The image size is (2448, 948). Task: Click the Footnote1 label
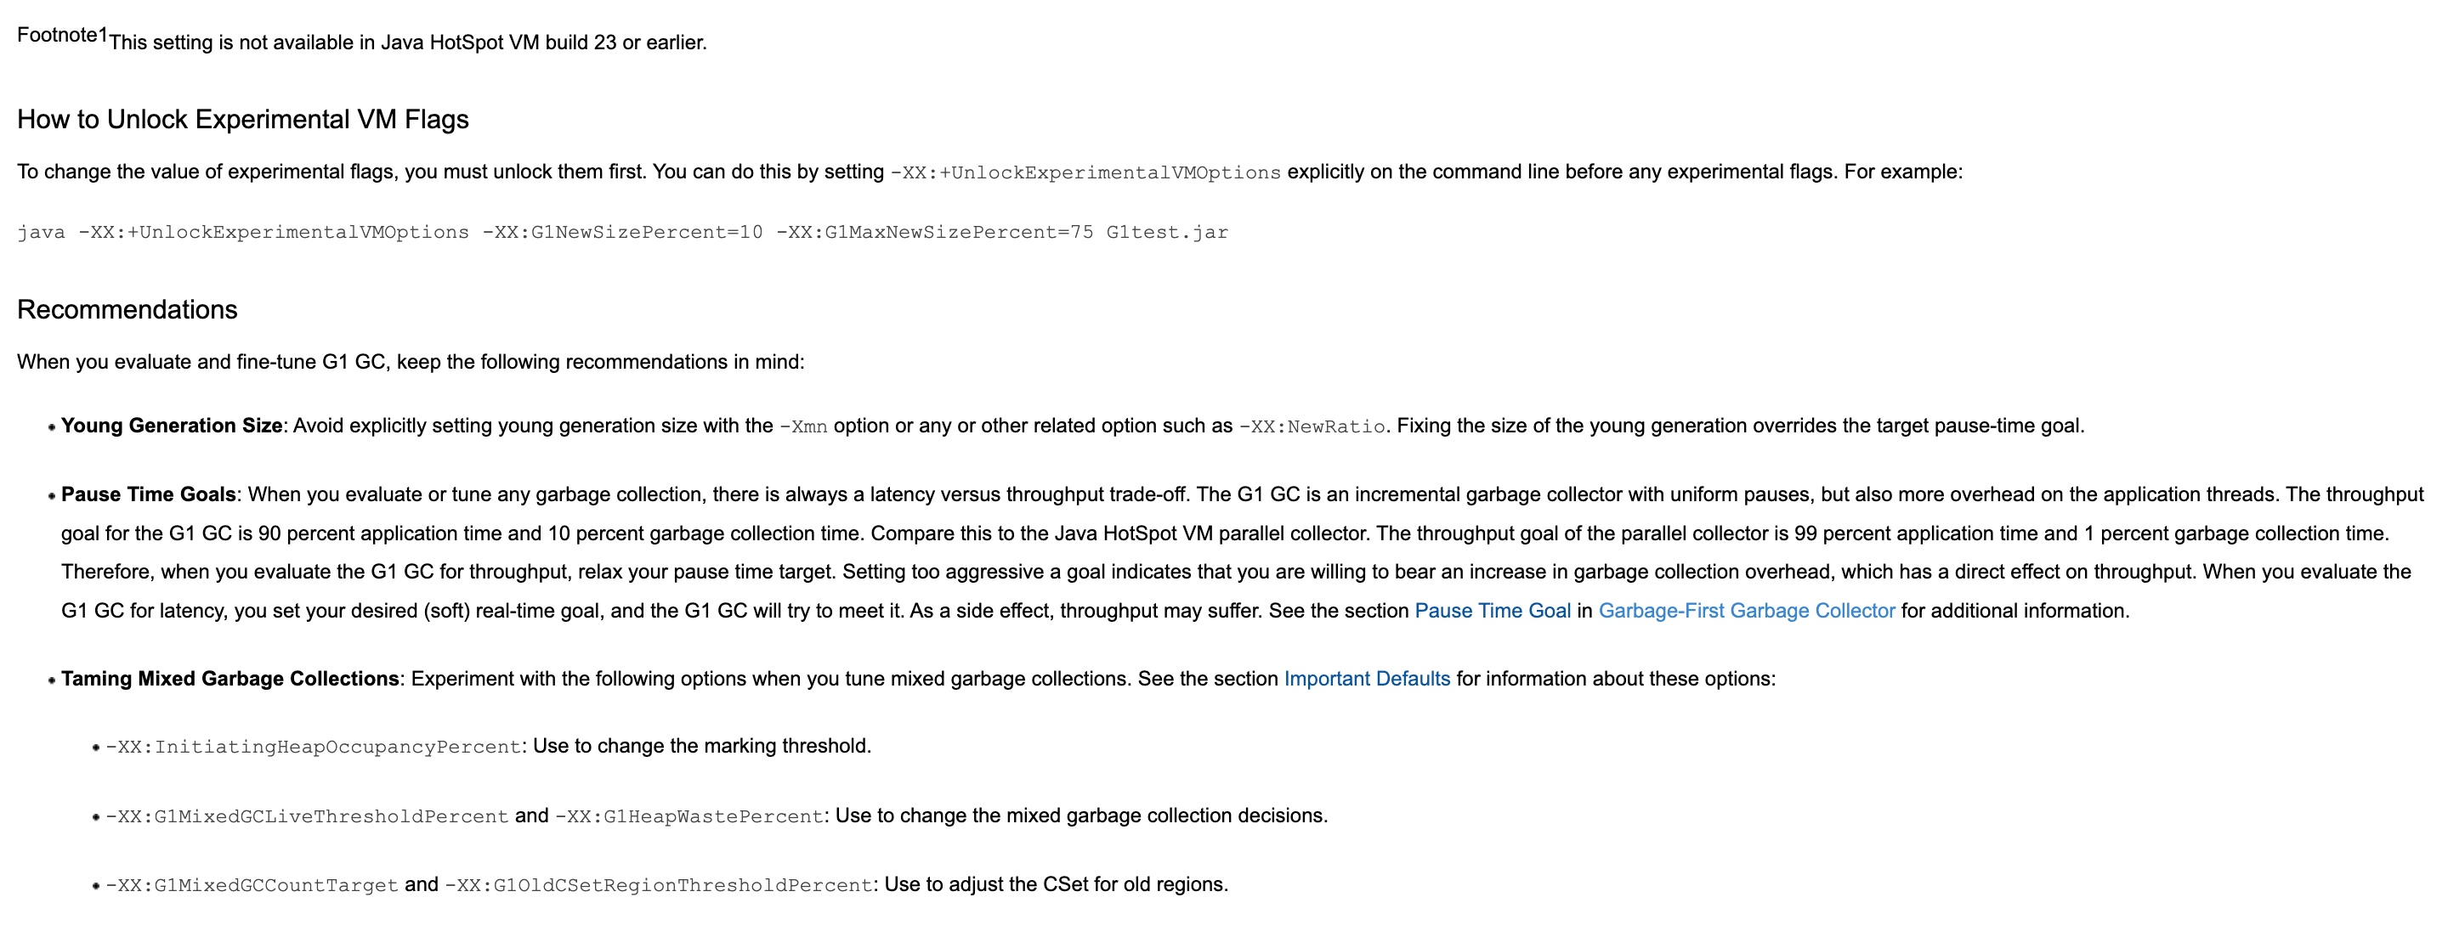pyautogui.click(x=63, y=35)
